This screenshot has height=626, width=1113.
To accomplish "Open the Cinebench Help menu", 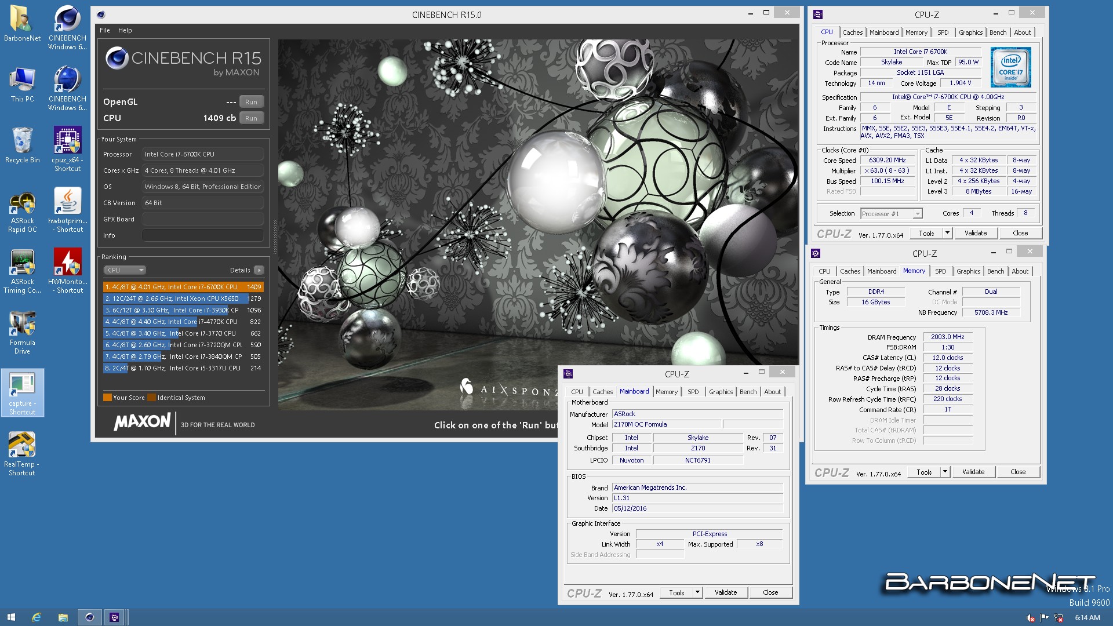I will (x=125, y=30).
